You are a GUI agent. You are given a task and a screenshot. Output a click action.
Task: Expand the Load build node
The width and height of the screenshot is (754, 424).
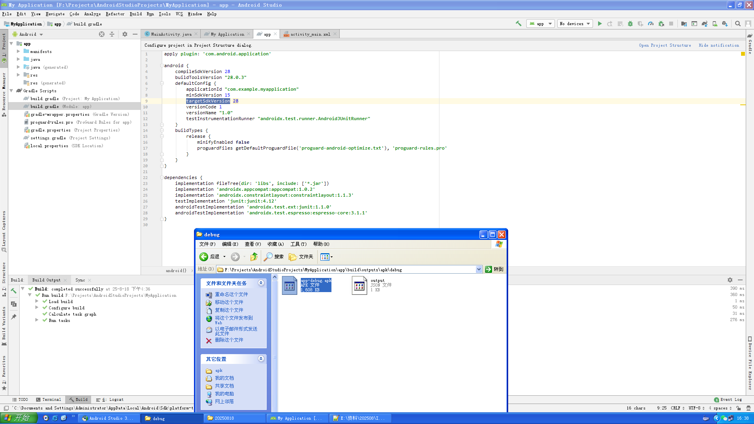37,302
